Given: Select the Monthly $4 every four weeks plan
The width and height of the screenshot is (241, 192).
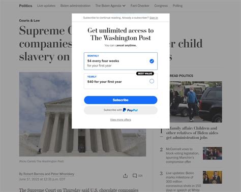Looking at the screenshot, I should click(120, 61).
